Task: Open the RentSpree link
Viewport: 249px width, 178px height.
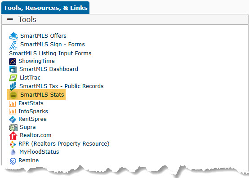Action: 32,119
